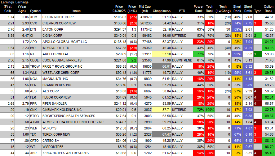Screen dimensions: 275x156
Task: Select XENIA HOTELS AND RESORTS issue name
Action: pyautogui.click(x=65, y=153)
